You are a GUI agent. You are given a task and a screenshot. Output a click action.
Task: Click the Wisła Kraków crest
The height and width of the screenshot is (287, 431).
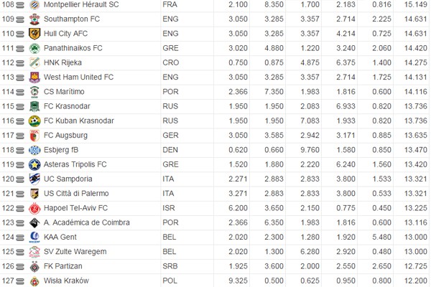34,280
